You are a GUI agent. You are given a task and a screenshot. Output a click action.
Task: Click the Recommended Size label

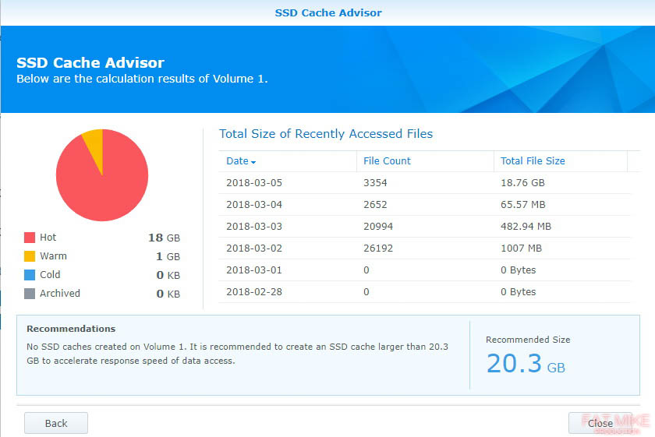point(528,340)
